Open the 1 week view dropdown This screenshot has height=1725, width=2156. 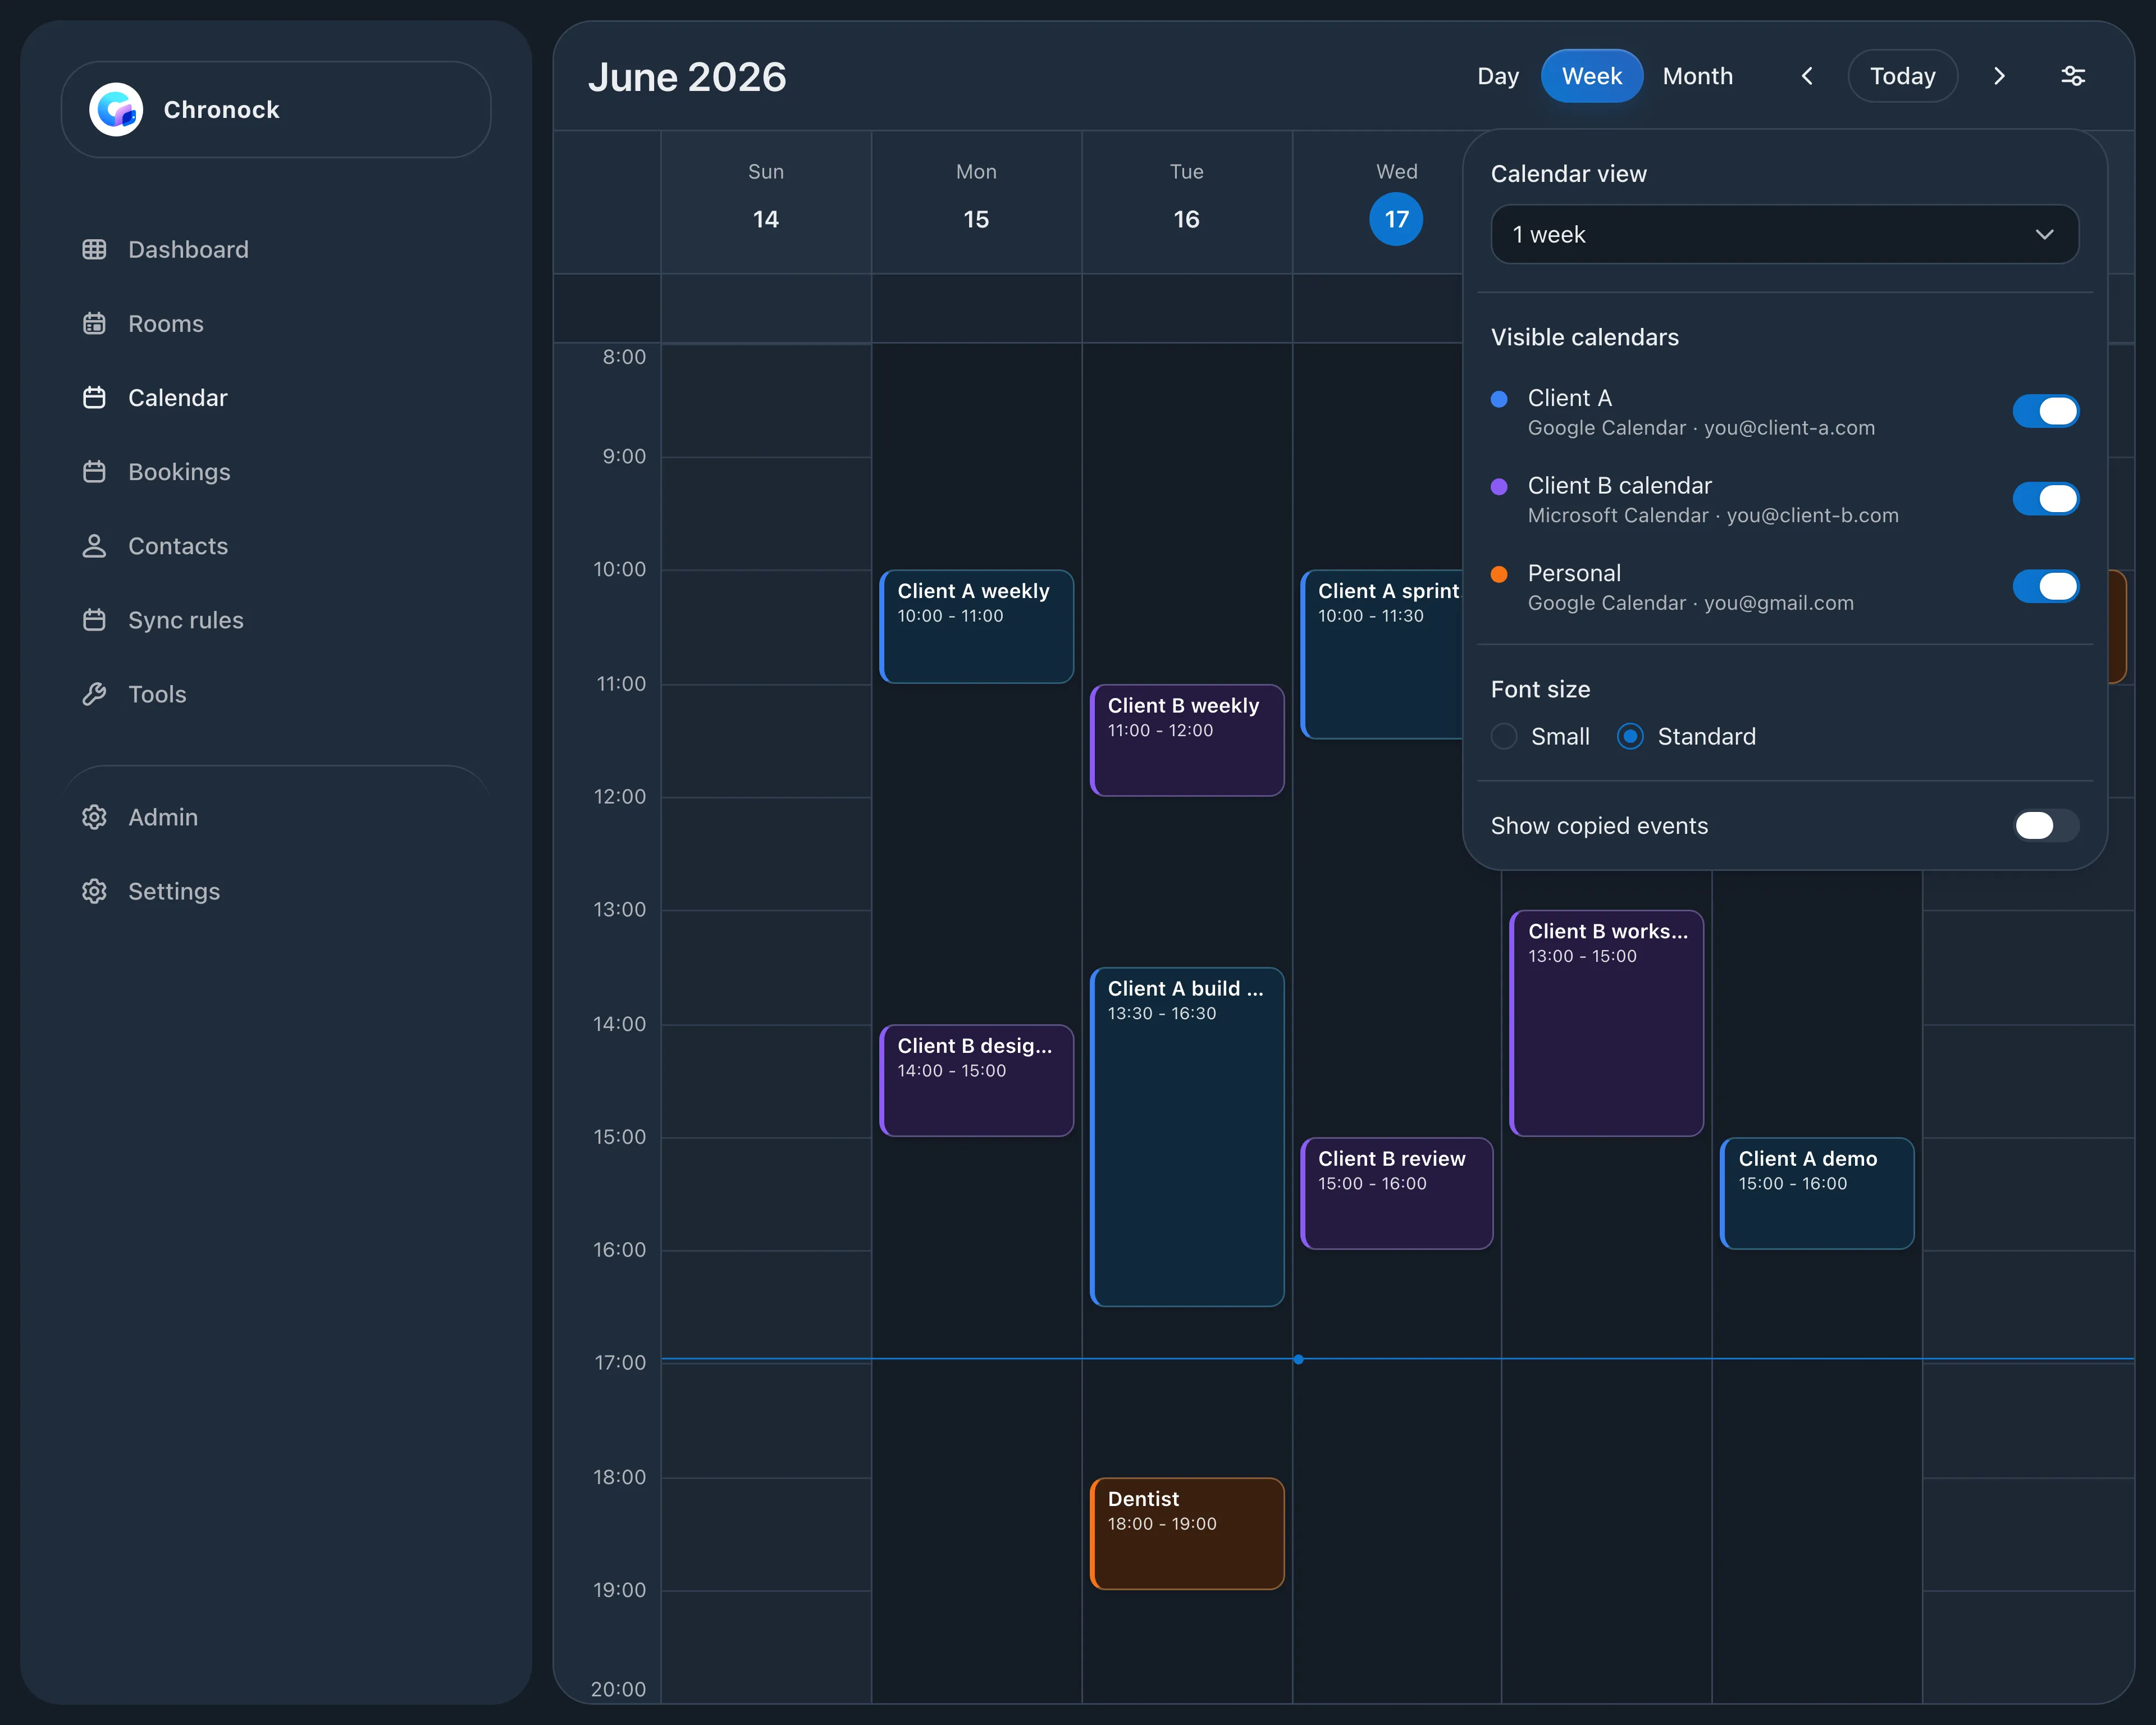tap(1784, 235)
